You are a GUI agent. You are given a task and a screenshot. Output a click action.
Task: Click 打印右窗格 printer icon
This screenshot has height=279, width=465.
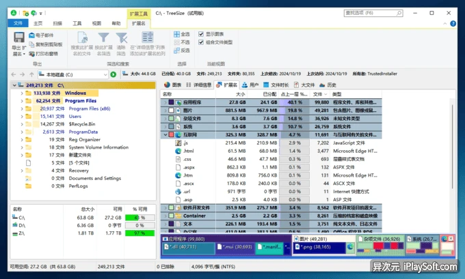(x=31, y=54)
